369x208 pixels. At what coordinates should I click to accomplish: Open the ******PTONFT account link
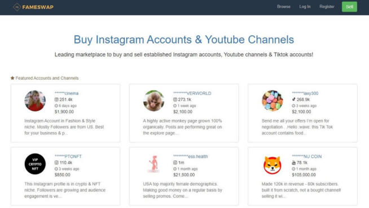[68, 157]
